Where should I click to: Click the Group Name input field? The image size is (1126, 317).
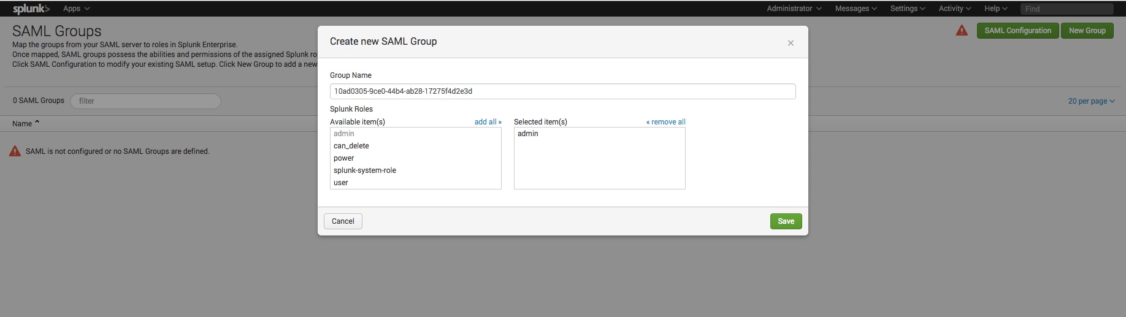562,91
